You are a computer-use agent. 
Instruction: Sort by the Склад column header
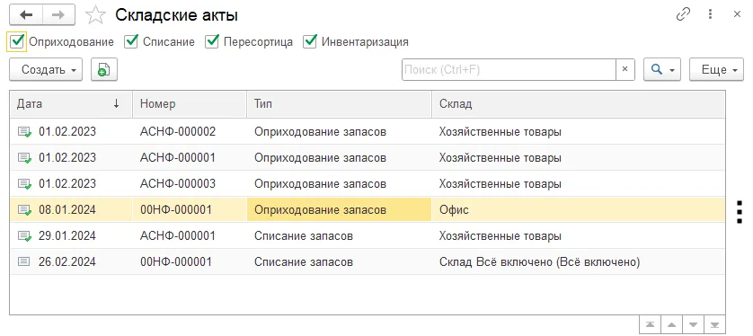pyautogui.click(x=579, y=103)
